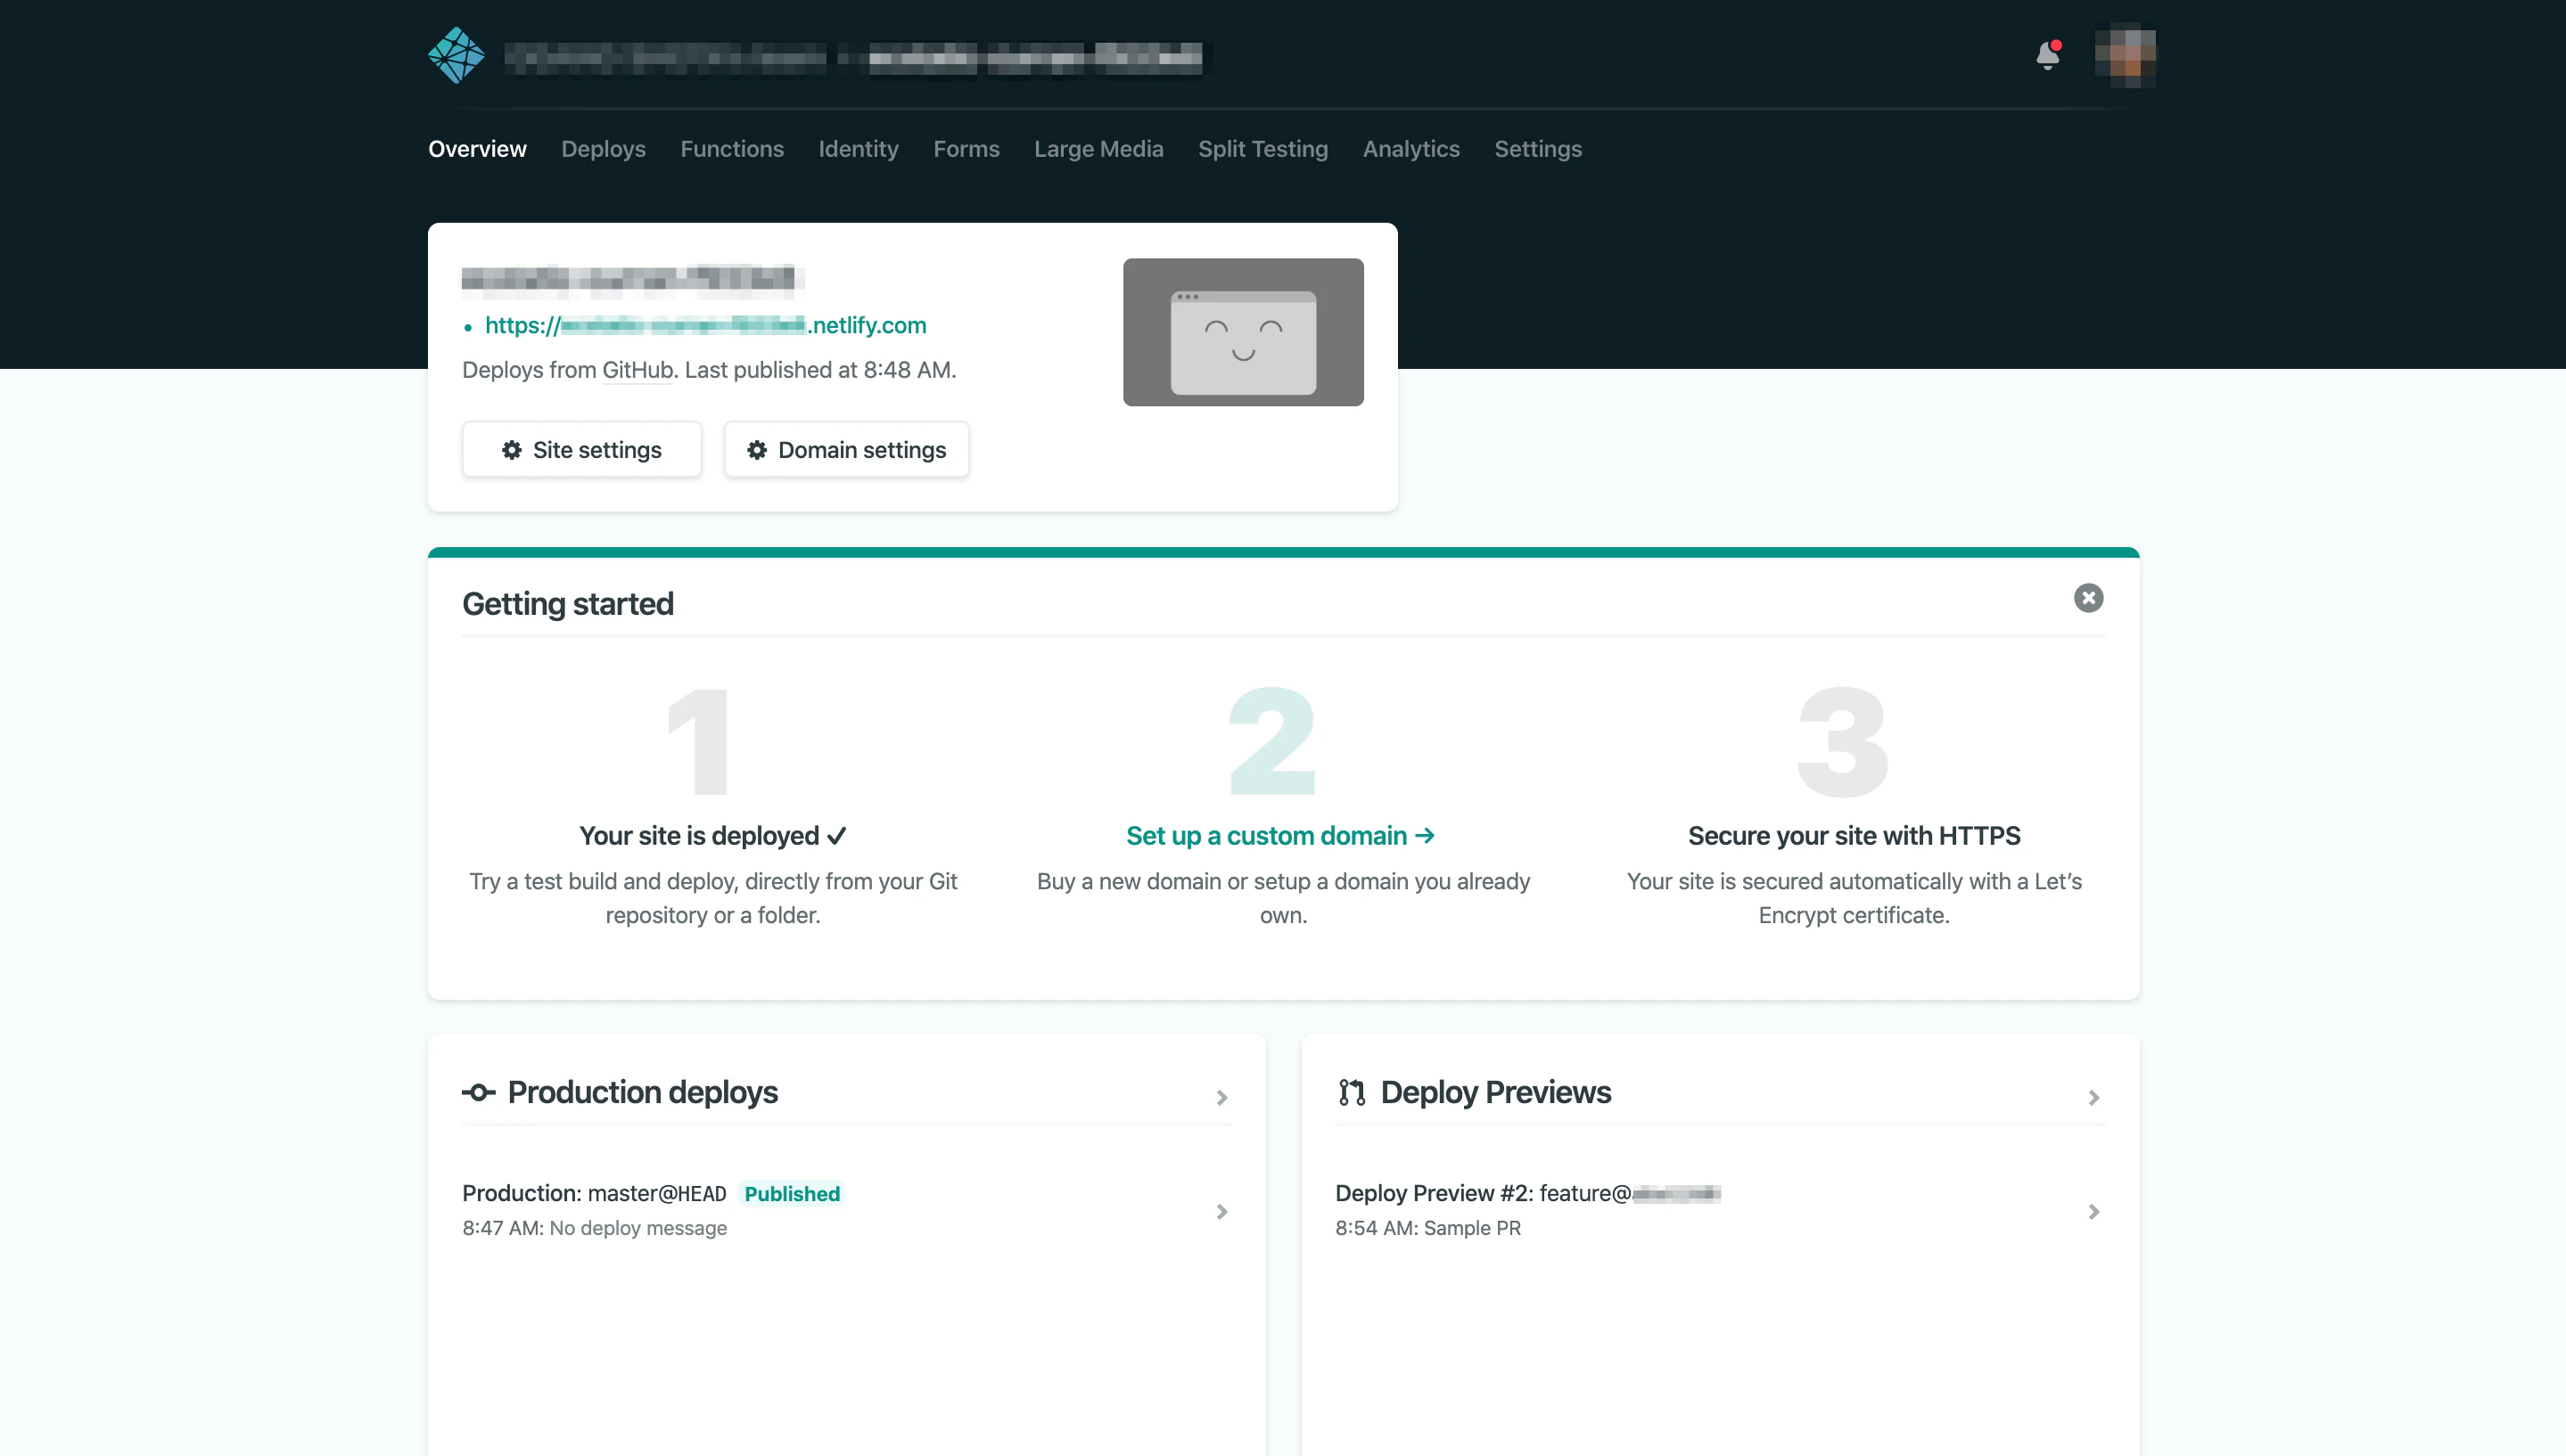Screen dimensions: 2566x1456
Task: Switch to the Deploys tab
Action: point(604,149)
